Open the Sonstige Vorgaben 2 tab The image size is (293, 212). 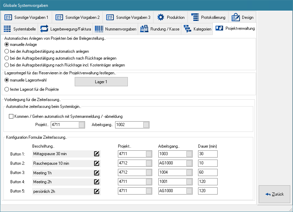tap(77, 17)
